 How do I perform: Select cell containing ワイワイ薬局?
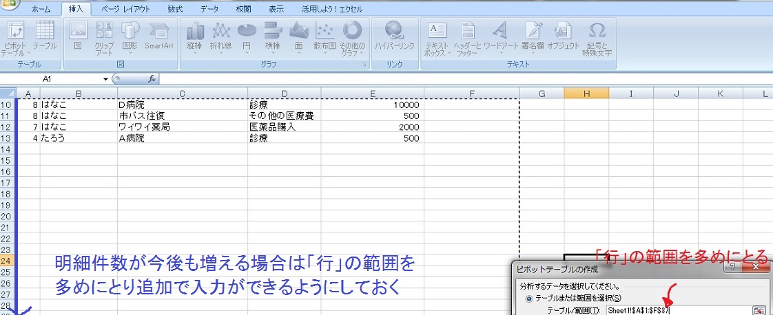[x=183, y=127]
